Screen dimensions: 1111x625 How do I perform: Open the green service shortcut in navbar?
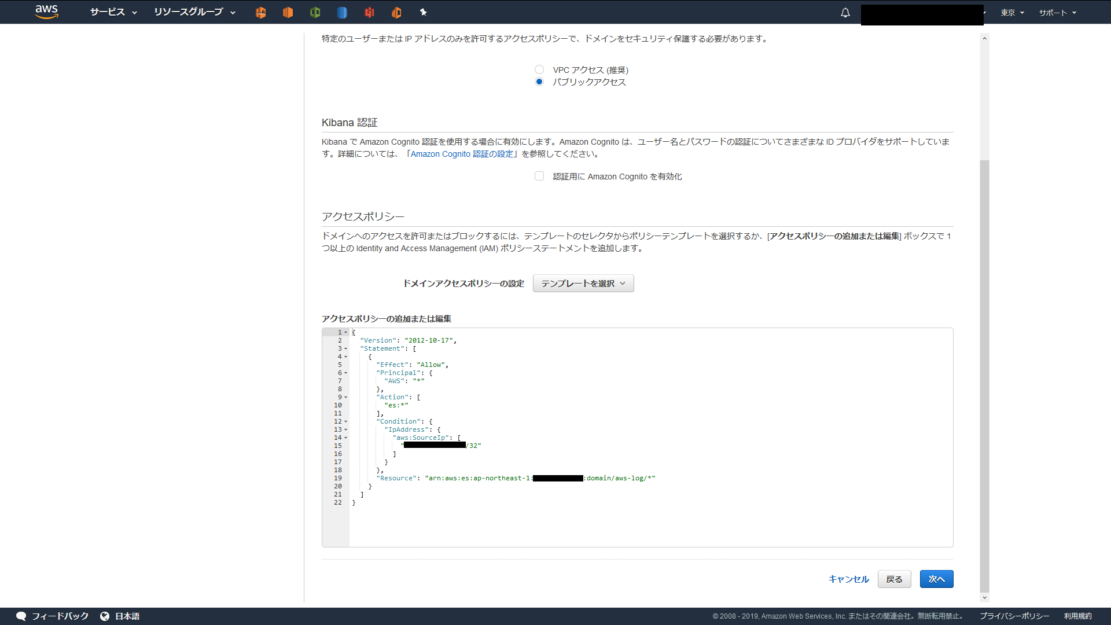pyautogui.click(x=315, y=12)
